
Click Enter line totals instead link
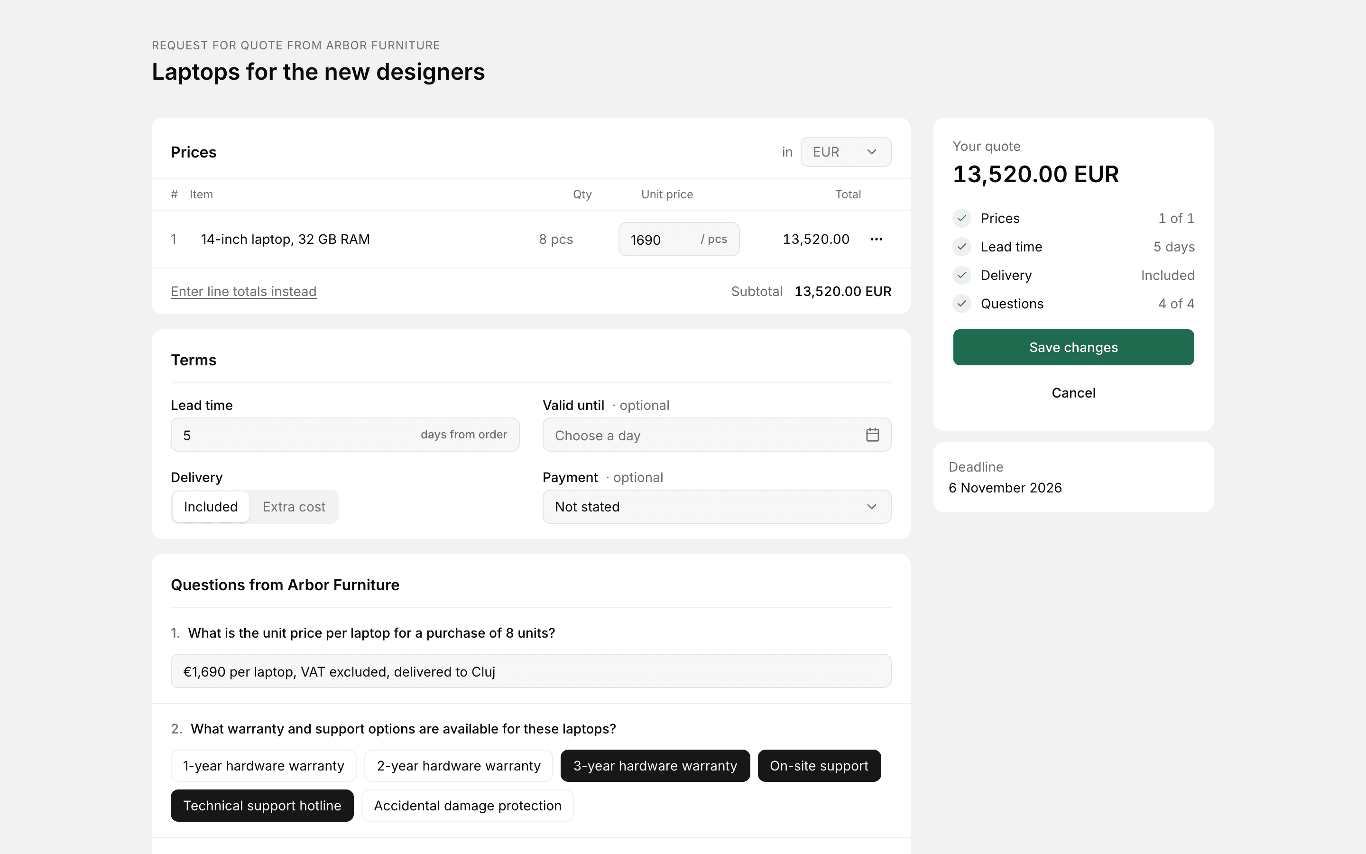tap(244, 291)
